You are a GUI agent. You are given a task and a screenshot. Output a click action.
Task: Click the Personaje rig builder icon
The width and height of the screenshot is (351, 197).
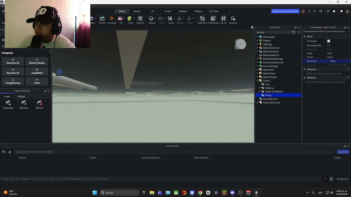point(112,19)
